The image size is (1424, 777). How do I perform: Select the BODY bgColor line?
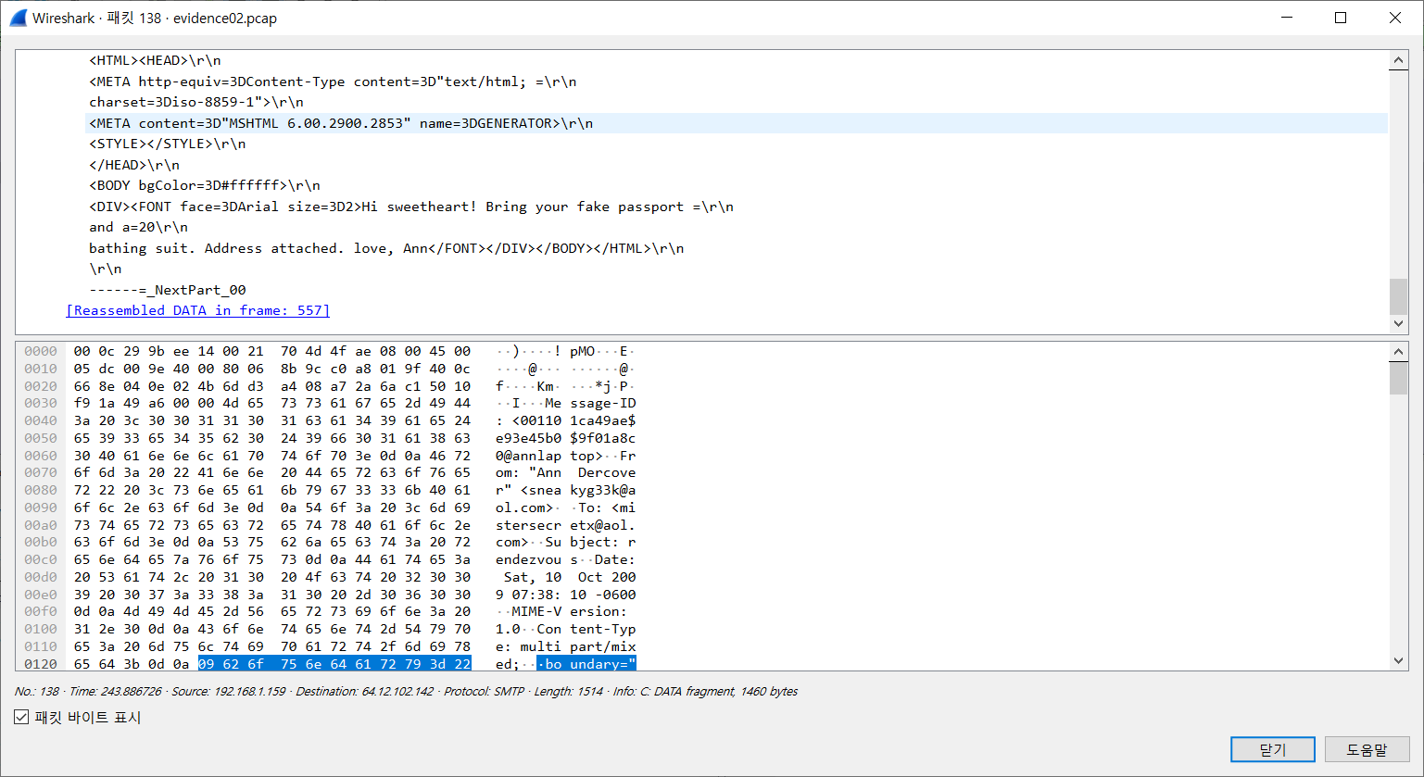click(205, 185)
